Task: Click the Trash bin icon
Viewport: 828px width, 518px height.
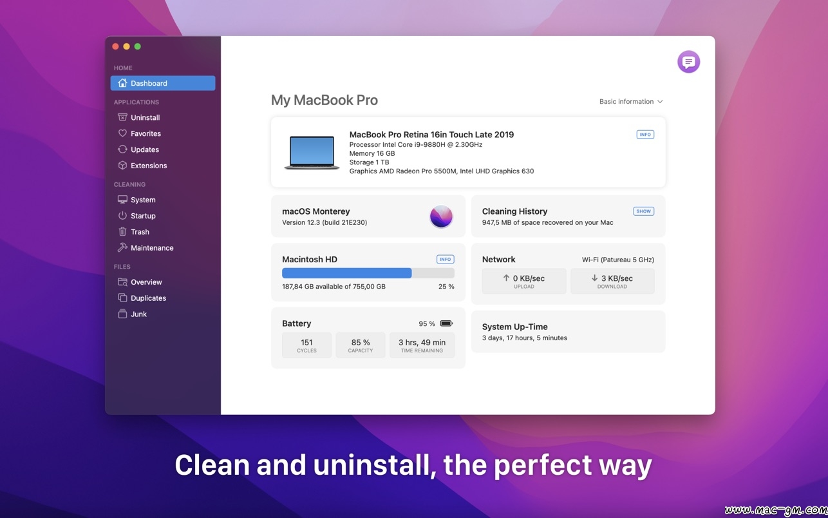Action: coord(122,232)
